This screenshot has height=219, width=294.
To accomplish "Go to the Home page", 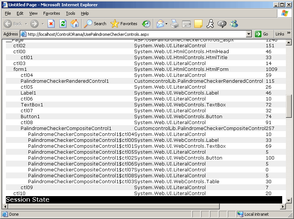I will (75, 24).
